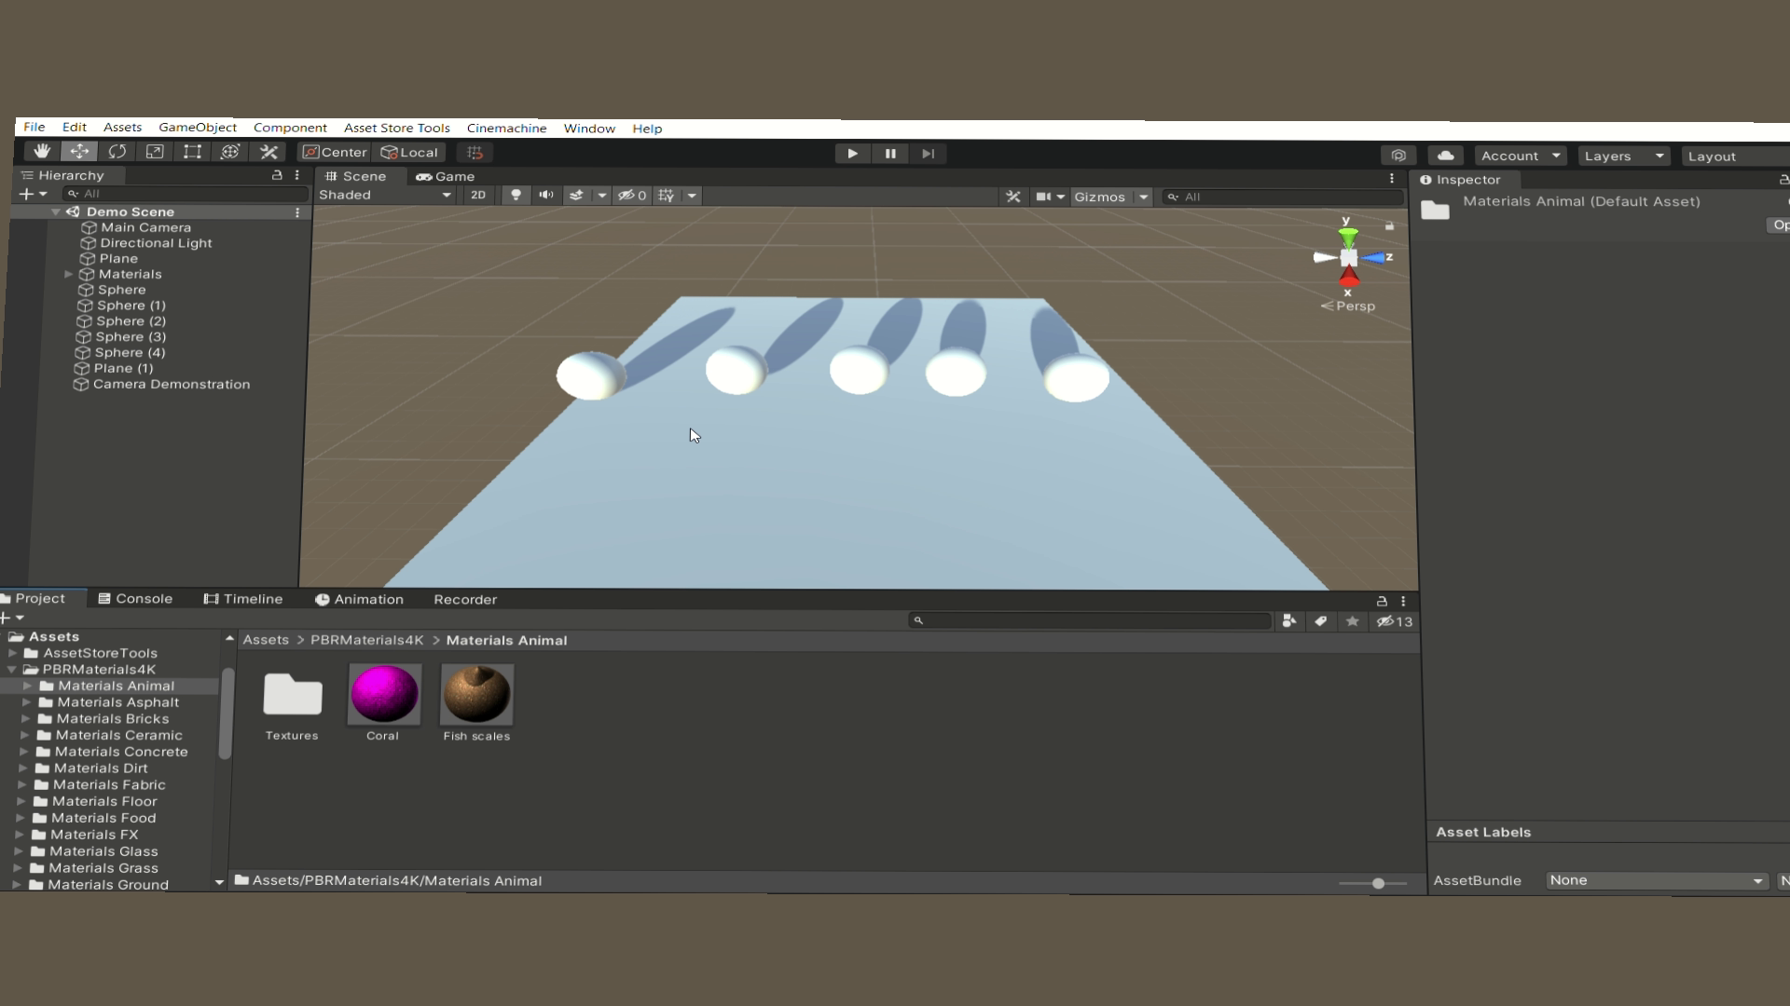The image size is (1790, 1006).
Task: Click the Hierarchy search field
Action: 185,194
